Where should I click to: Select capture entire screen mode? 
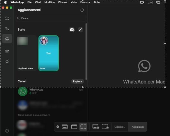point(65,127)
